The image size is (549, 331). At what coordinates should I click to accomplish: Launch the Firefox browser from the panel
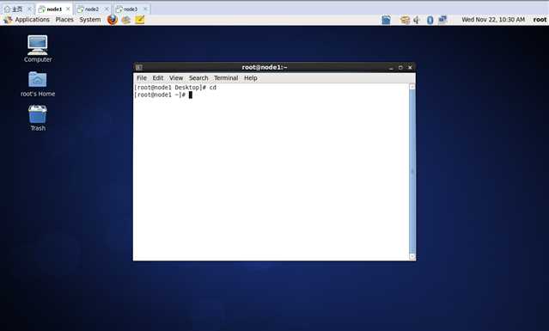click(x=113, y=20)
